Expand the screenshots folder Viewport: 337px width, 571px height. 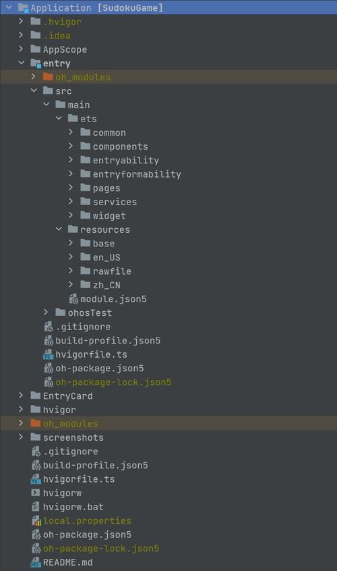tap(21, 437)
